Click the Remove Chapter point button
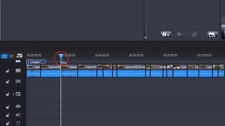 (x=181, y=35)
